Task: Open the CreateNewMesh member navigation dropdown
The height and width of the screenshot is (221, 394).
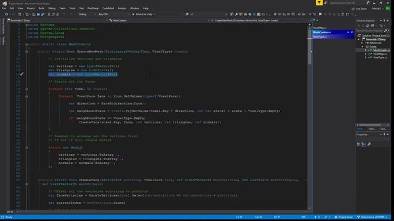Action: [x=261, y=20]
